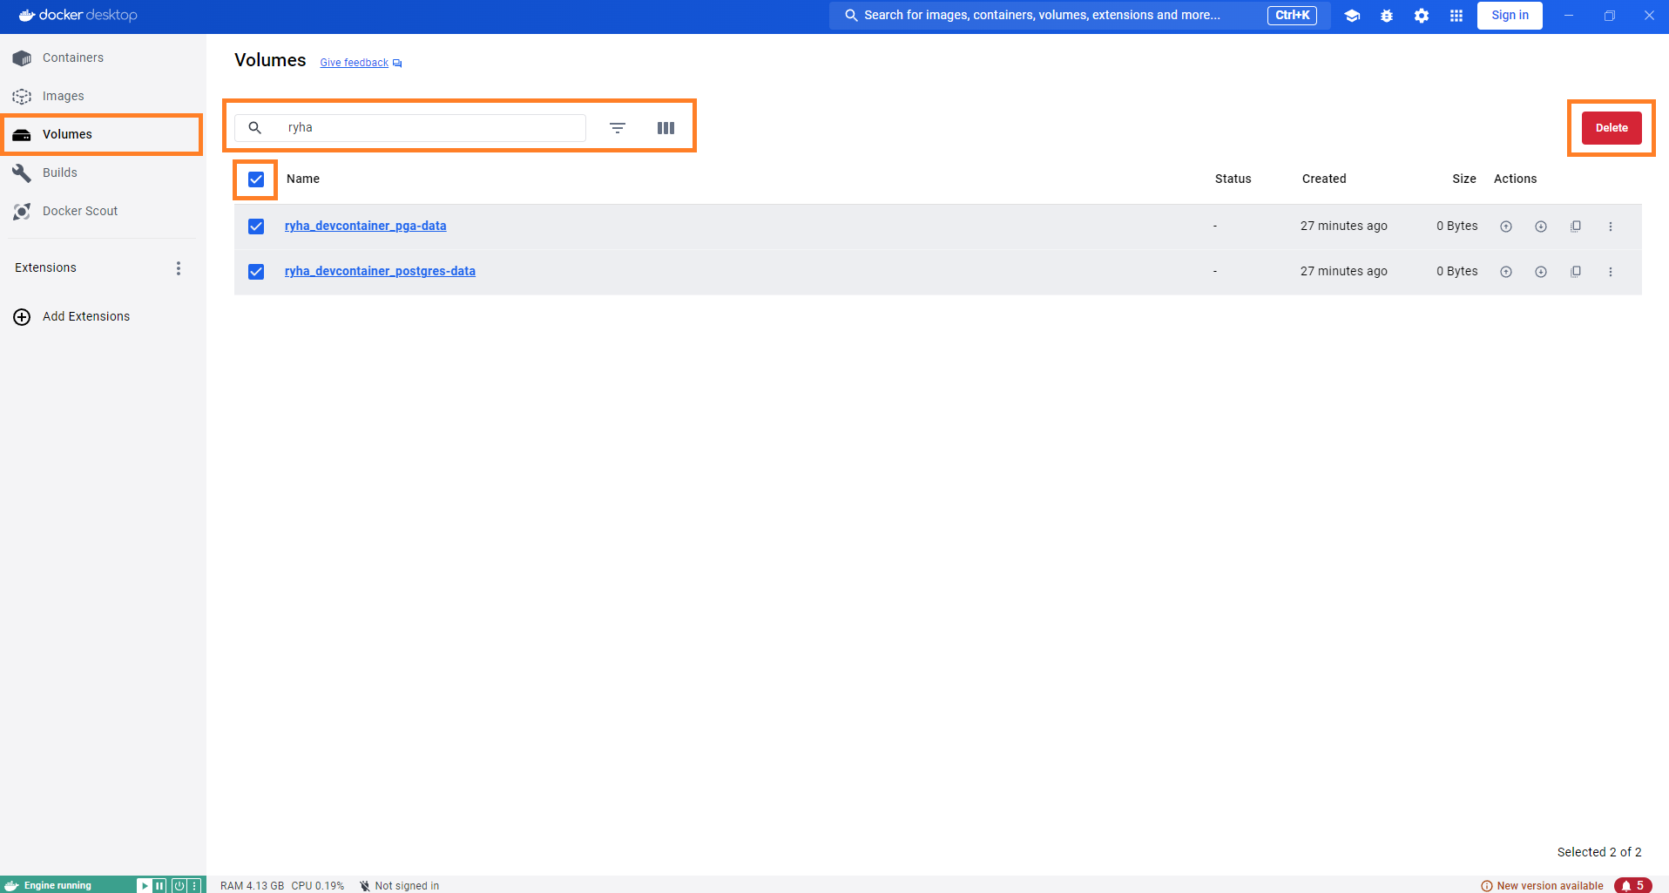Click the New version available info icon
Screen dimensions: 1669x893
(x=1487, y=886)
